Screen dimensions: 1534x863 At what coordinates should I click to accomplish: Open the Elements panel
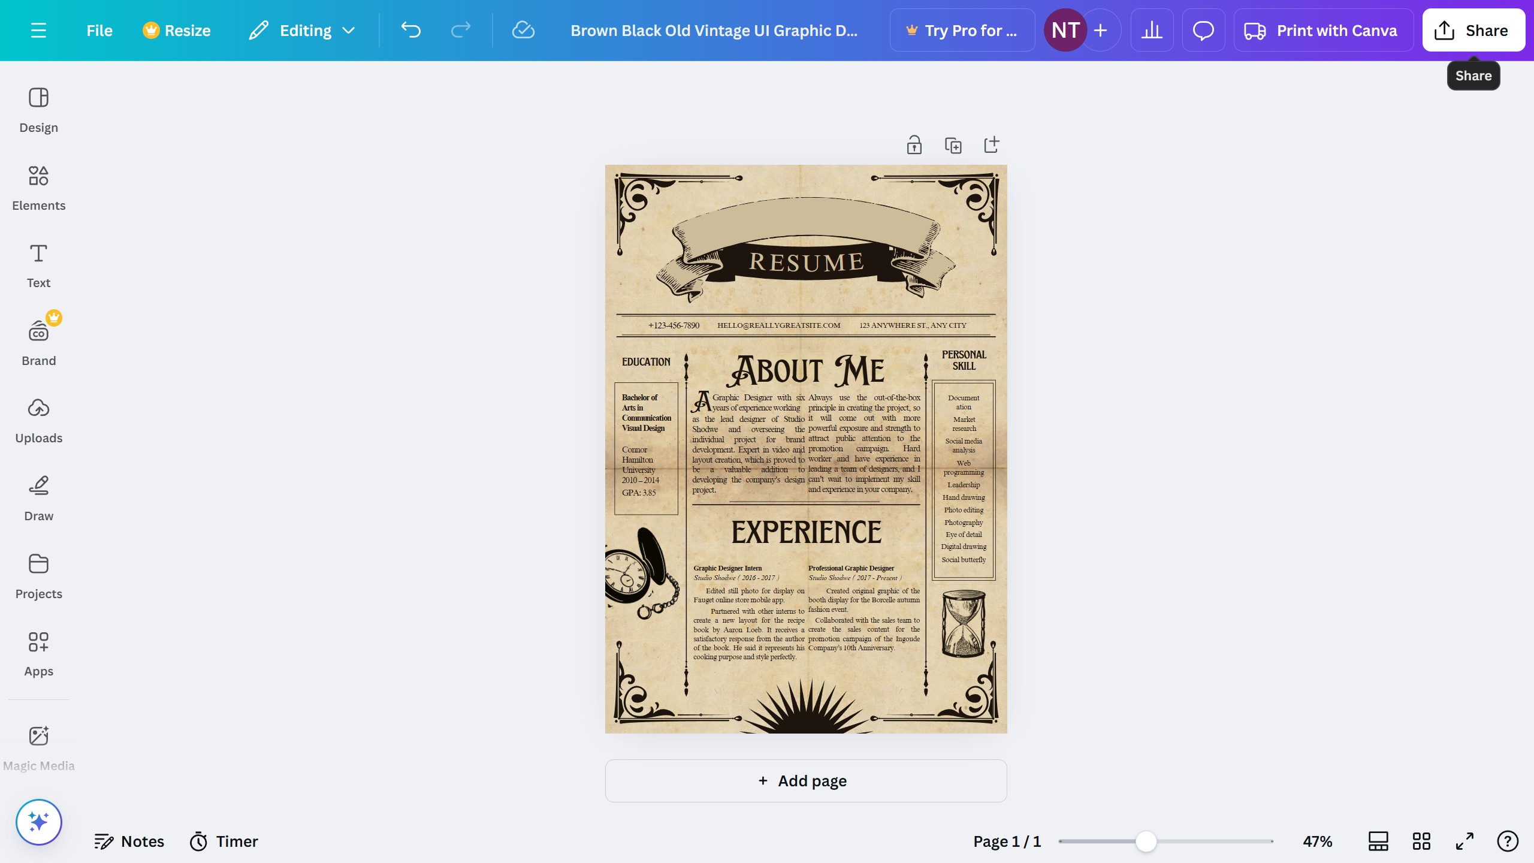point(38,186)
